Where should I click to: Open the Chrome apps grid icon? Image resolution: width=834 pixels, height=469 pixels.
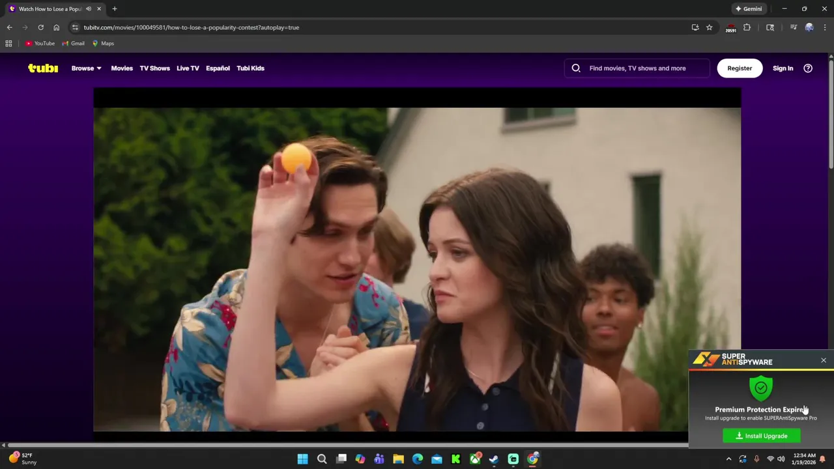(8, 44)
